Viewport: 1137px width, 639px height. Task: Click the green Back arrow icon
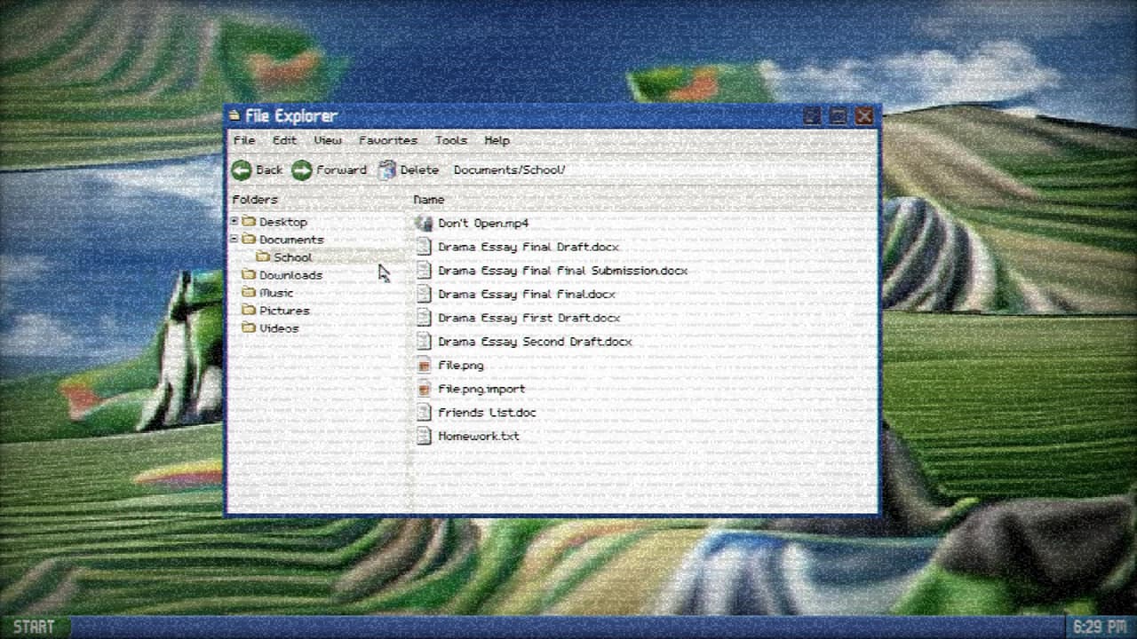pyautogui.click(x=241, y=170)
